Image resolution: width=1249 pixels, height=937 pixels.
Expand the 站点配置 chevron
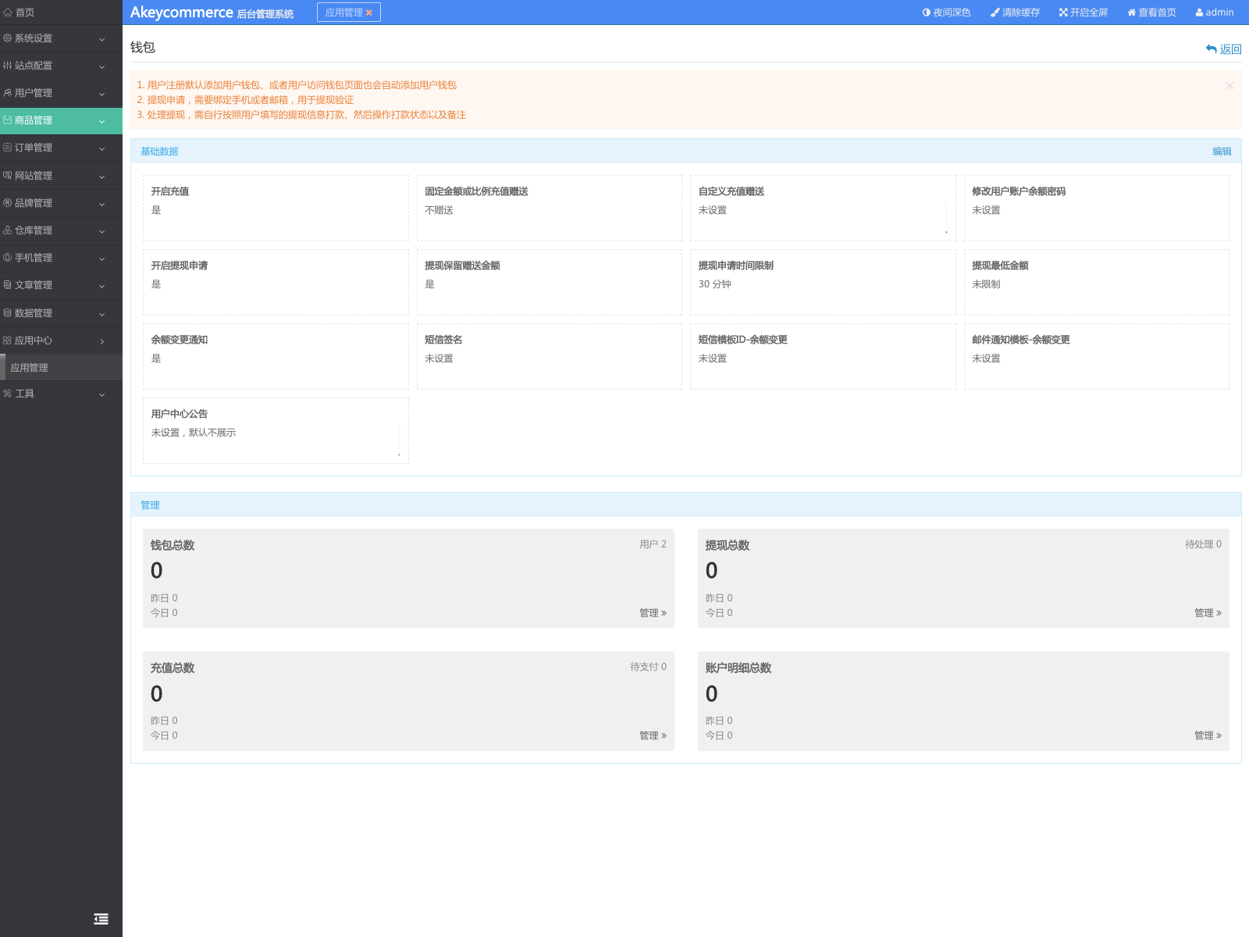pyautogui.click(x=102, y=66)
